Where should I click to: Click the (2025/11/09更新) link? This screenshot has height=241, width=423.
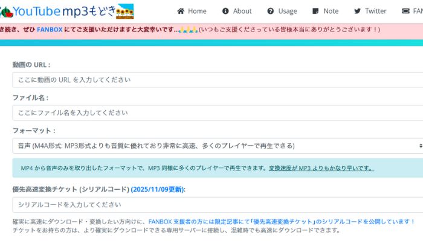158,189
